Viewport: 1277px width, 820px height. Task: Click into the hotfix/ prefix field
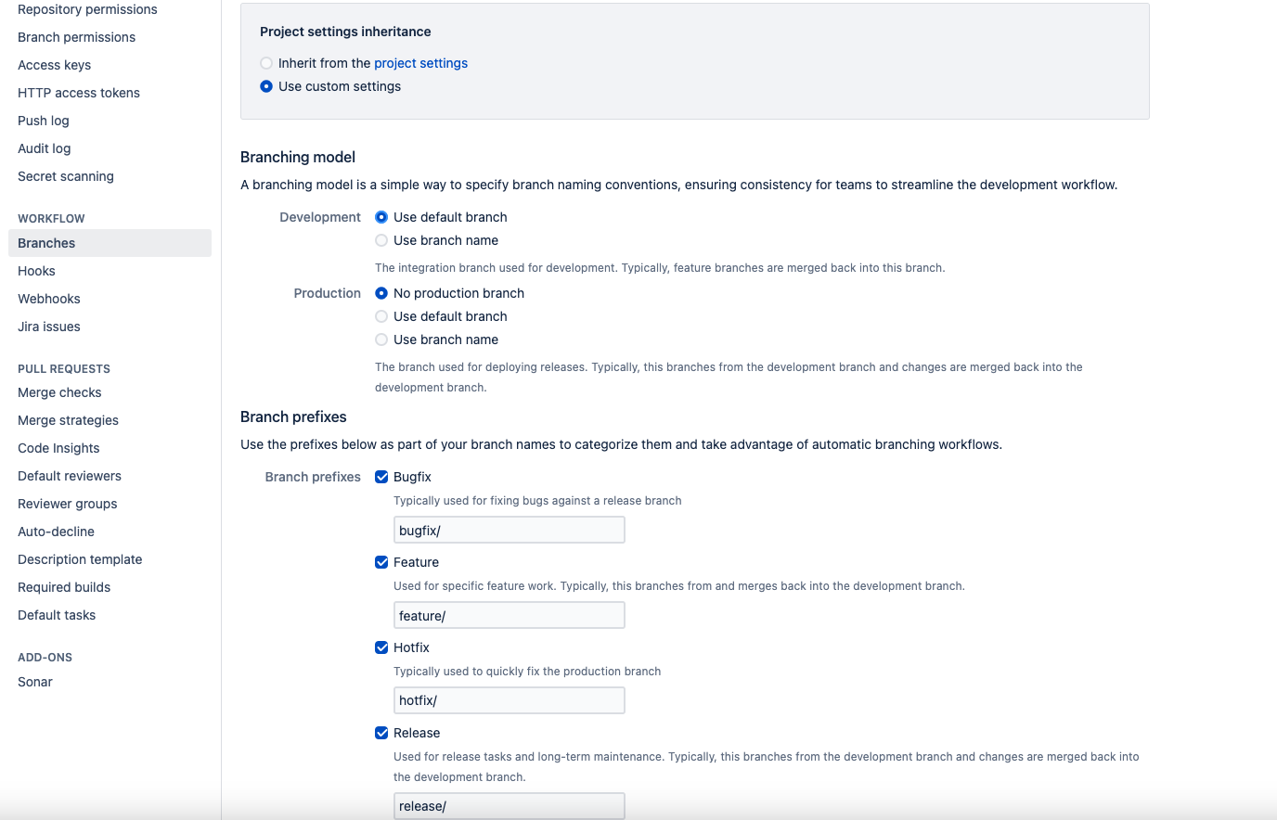(510, 700)
